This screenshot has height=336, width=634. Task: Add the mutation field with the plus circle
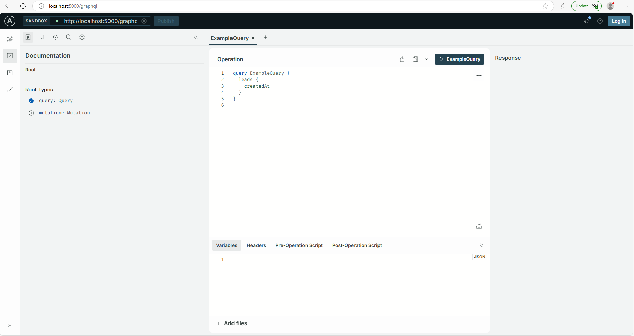click(x=31, y=113)
